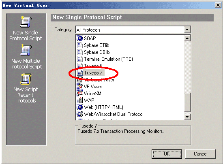Select the Tuxedo 7 protocol entry
Viewport: 223px width, 164px height.
click(93, 73)
